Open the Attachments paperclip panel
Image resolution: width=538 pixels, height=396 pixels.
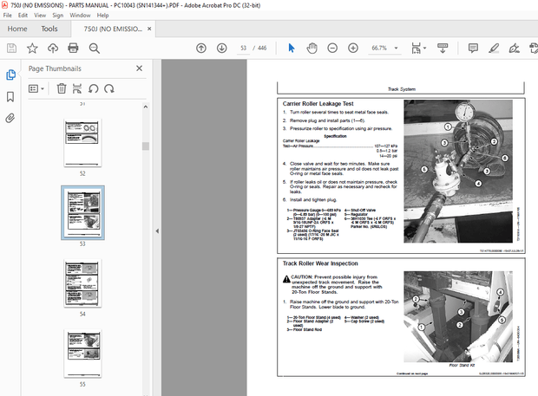(10, 119)
